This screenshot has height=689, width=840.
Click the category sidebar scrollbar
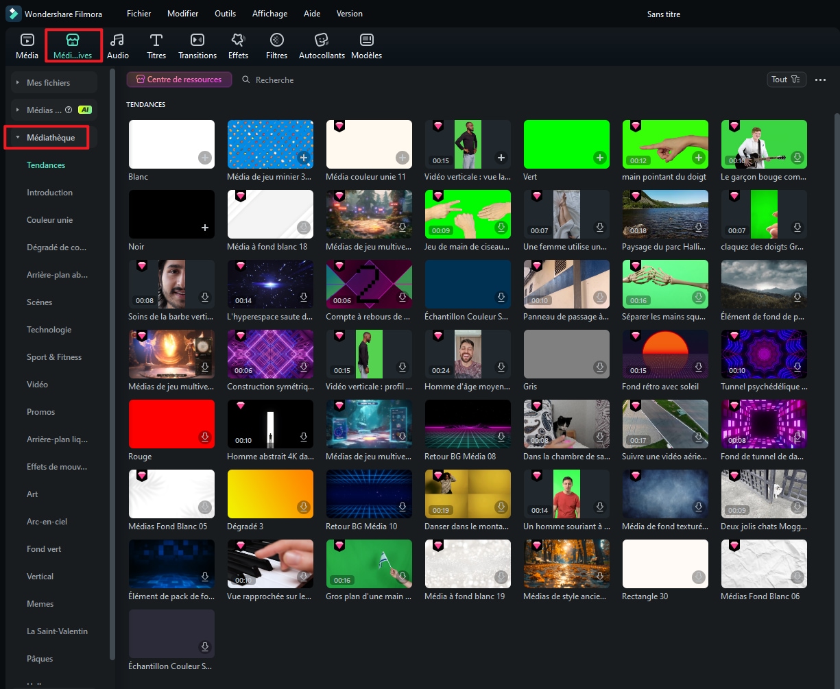(113, 363)
